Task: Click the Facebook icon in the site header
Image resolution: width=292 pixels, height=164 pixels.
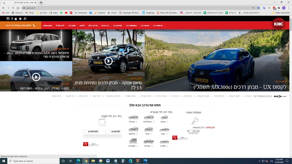Action: pyautogui.click(x=12, y=19)
